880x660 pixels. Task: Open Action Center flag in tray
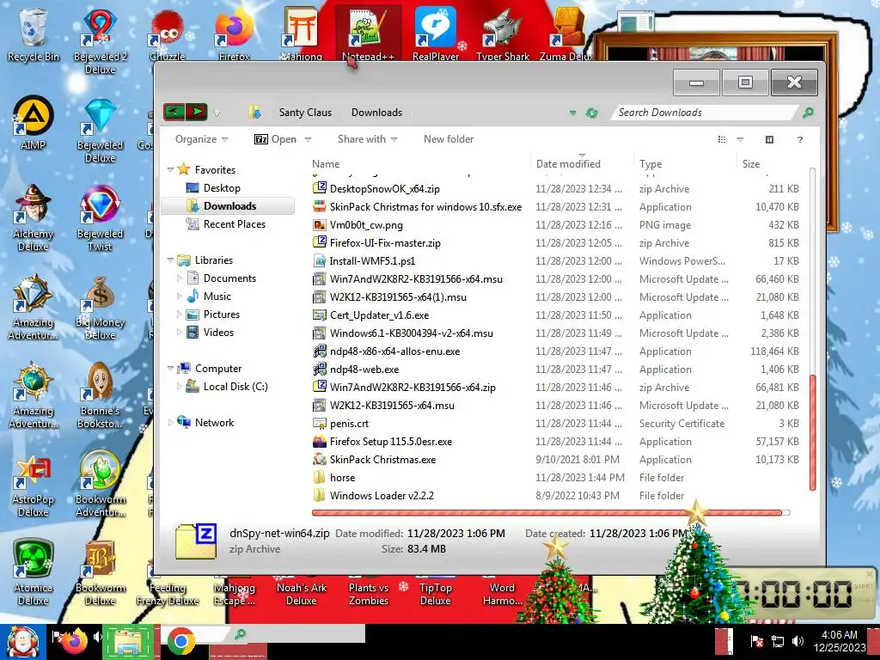click(757, 640)
